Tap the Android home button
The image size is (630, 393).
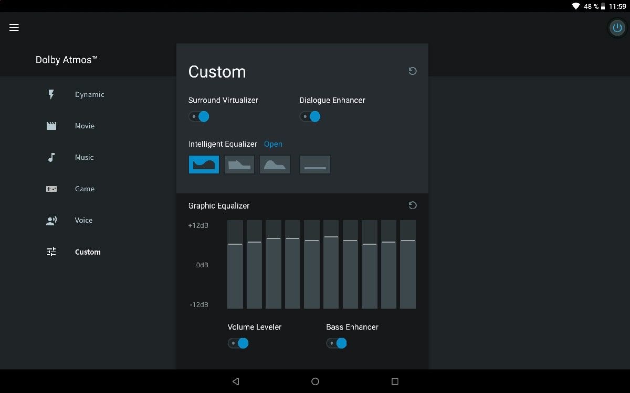315,381
